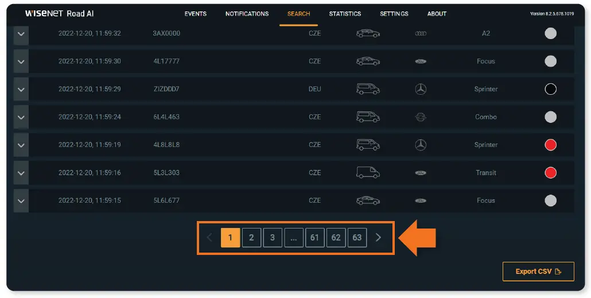This screenshot has height=298, width=591.
Task: Click the gray color dot for 4L17777
Action: (x=551, y=61)
